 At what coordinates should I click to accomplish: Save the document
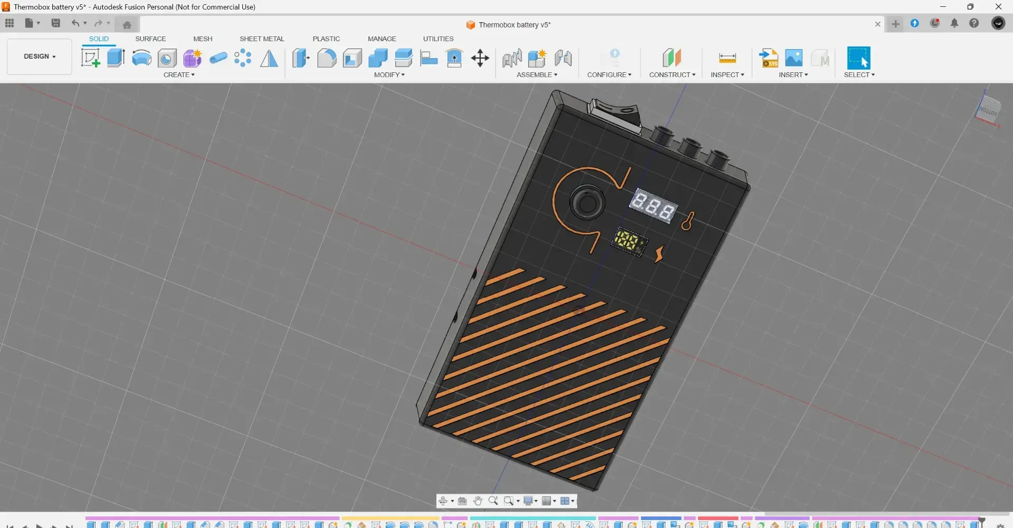(55, 23)
